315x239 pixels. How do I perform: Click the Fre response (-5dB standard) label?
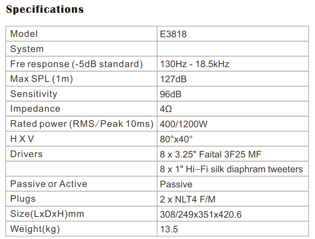click(x=77, y=64)
